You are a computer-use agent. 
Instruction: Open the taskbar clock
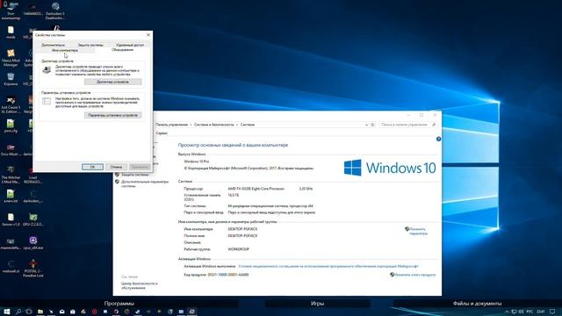tap(541, 312)
